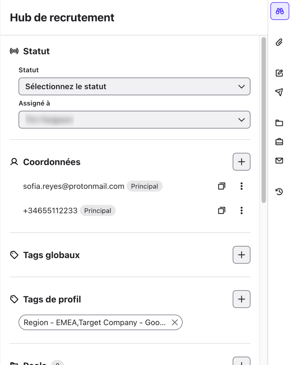Screen dimensions: 292x365
Task: Open the edit note pencil icon
Action: point(279,73)
